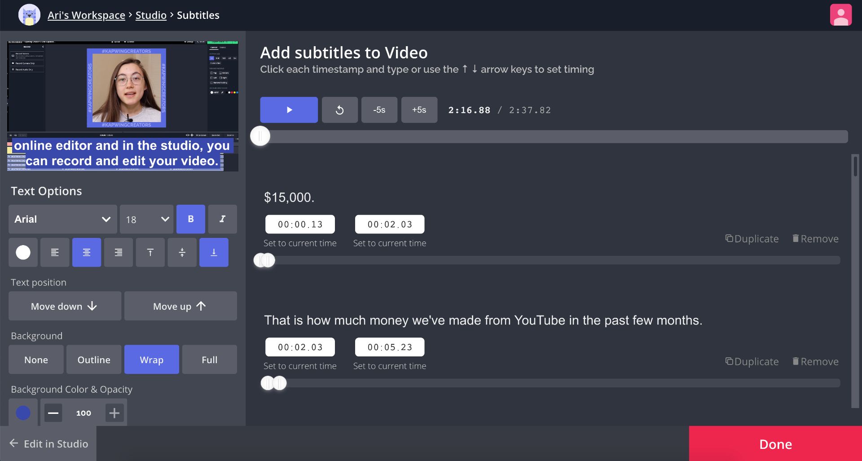The image size is (862, 461).
Task: Click the video preview thumbnail
Action: click(x=123, y=106)
